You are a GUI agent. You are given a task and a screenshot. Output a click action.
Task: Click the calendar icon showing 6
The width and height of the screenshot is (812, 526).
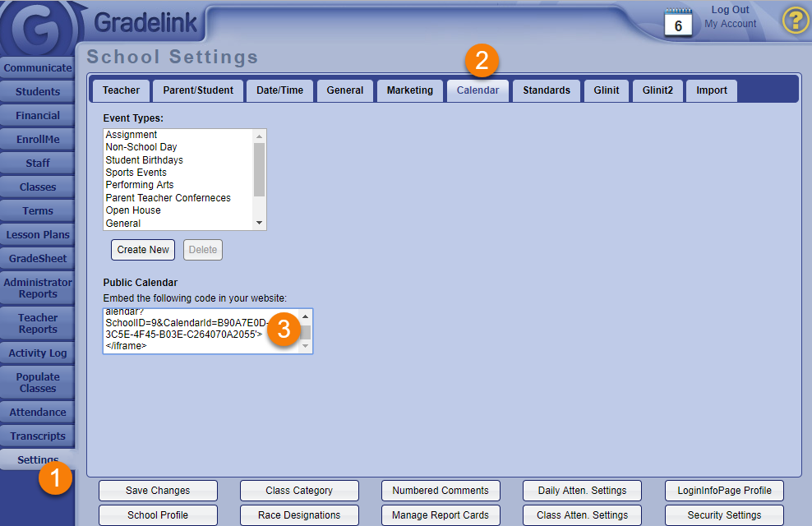coord(678,22)
